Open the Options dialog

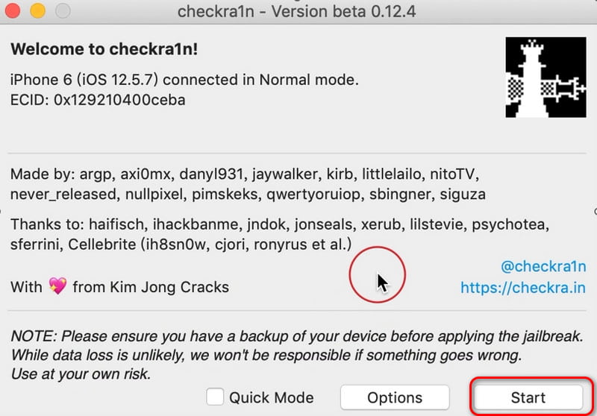coord(395,397)
